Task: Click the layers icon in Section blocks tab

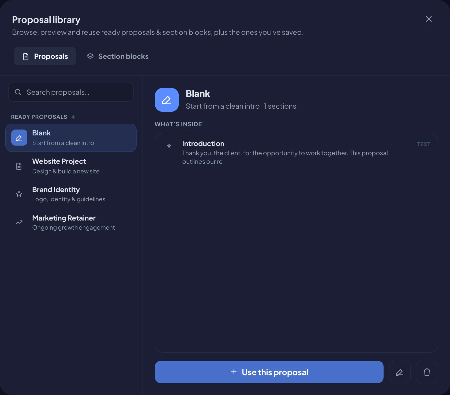Action: [x=90, y=56]
